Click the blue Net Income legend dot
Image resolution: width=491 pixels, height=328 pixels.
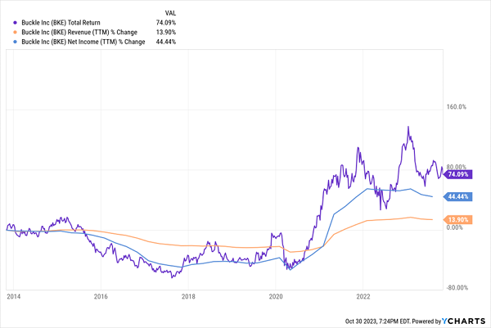15,42
